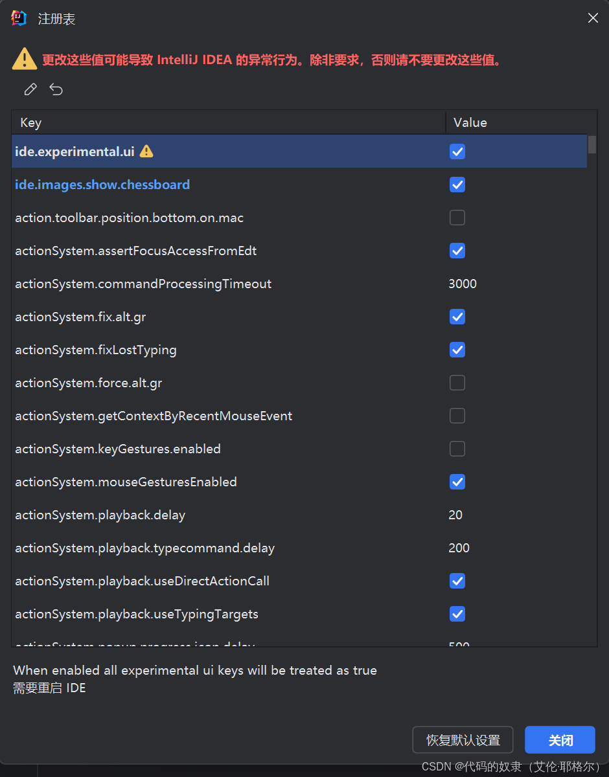Click the Key column header
609x777 pixels.
[x=229, y=122]
